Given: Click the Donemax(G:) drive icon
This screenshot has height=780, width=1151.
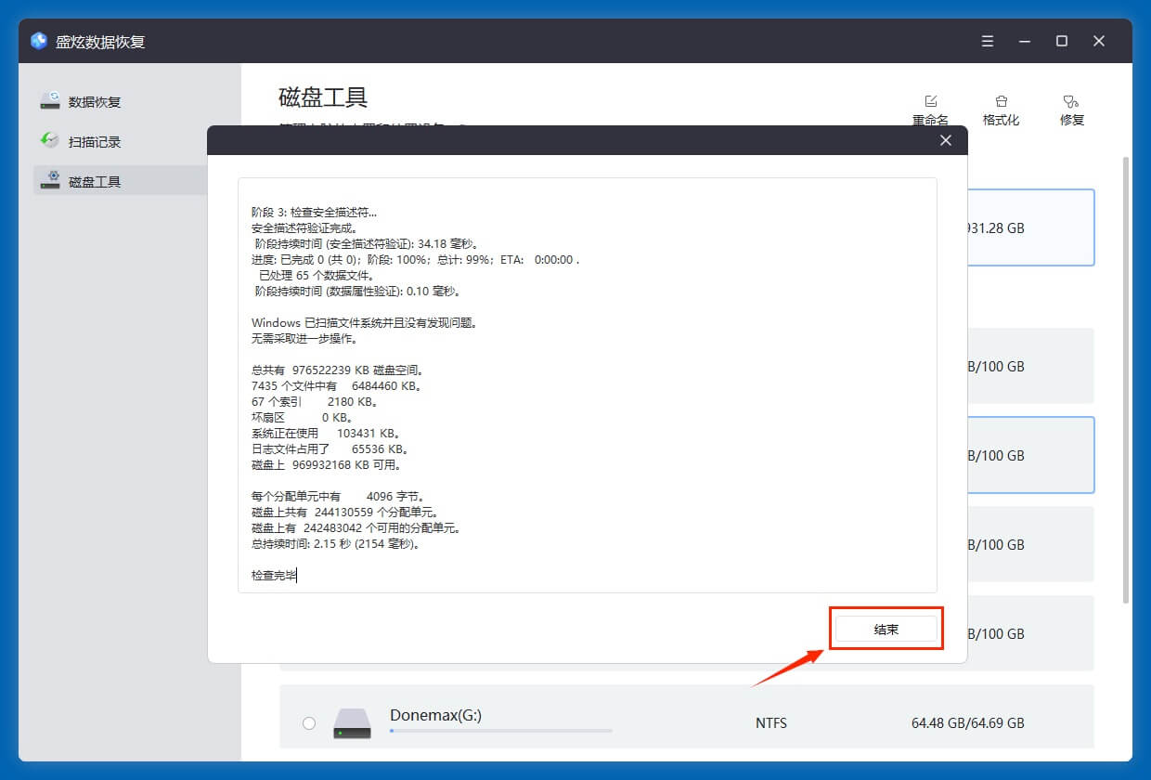Looking at the screenshot, I should (353, 722).
